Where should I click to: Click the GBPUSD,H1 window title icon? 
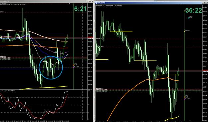tap(96, 3)
